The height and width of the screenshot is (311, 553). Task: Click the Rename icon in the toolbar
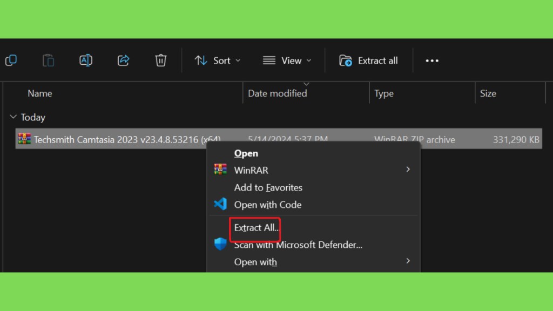coord(86,60)
